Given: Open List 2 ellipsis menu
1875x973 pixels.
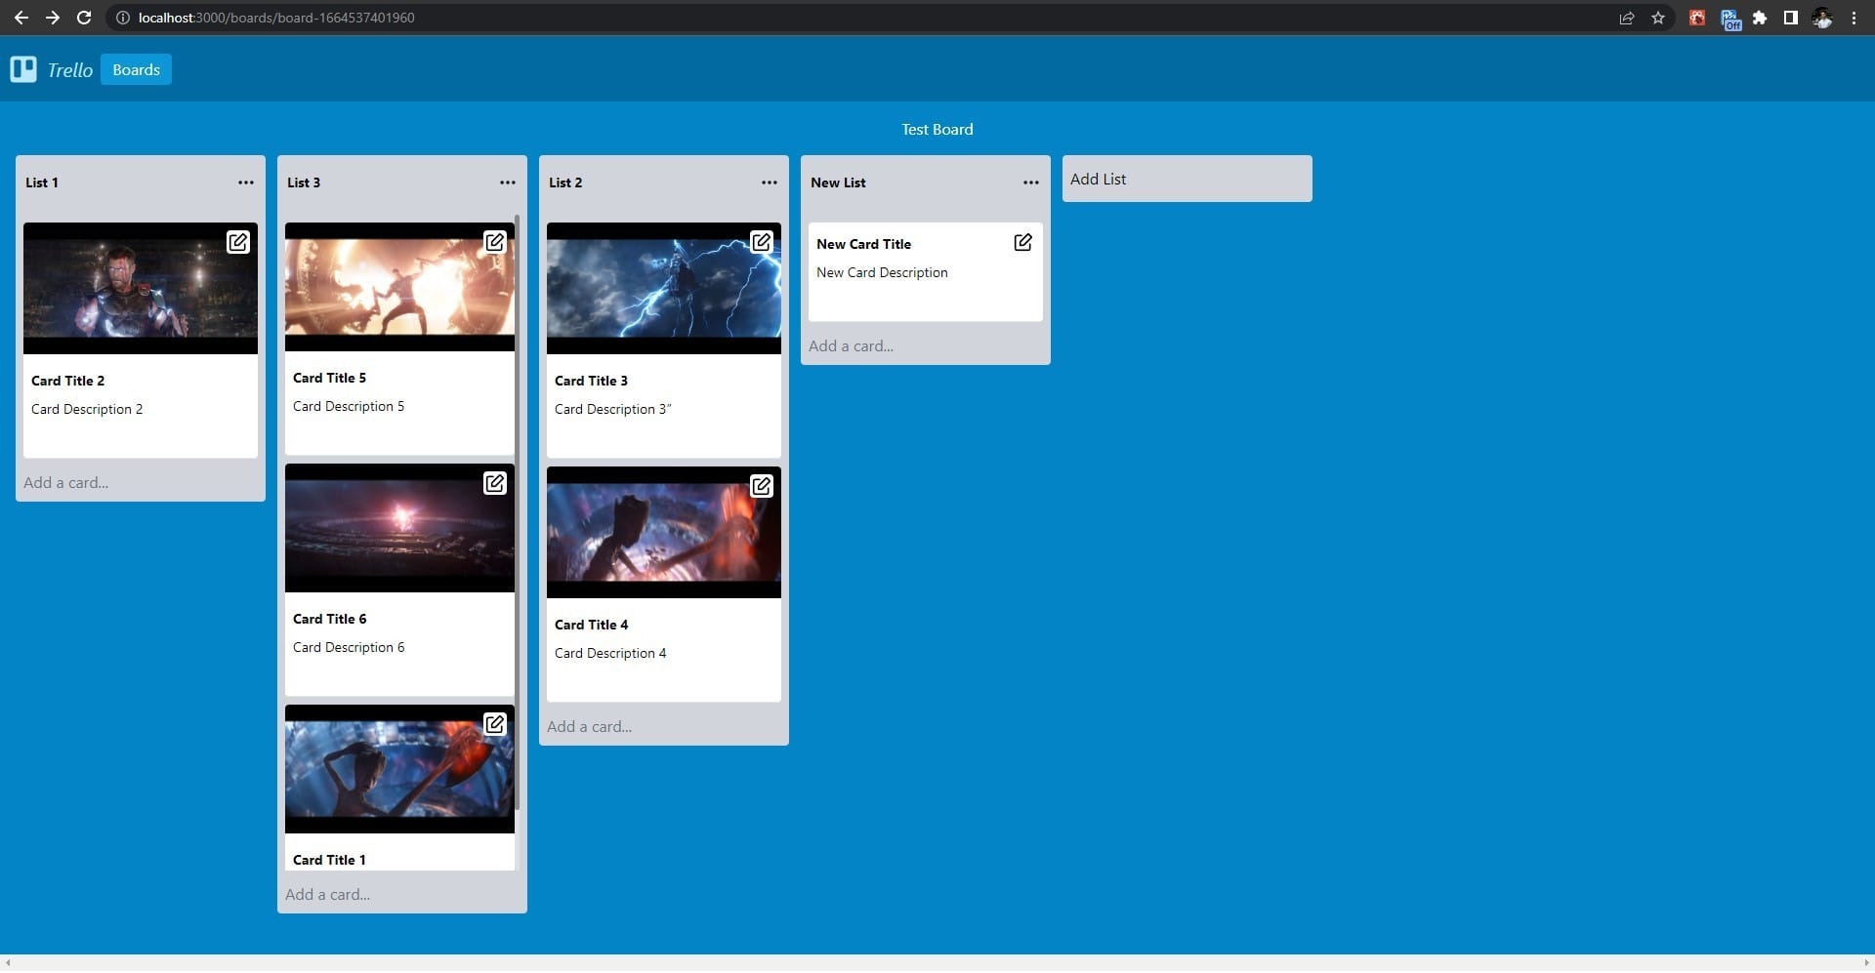Looking at the screenshot, I should (770, 182).
